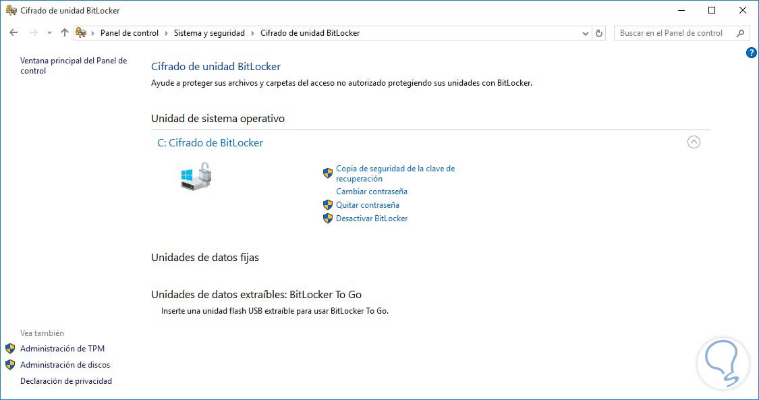759x400 pixels.
Task: Click the search magnifier icon
Action: (740, 33)
